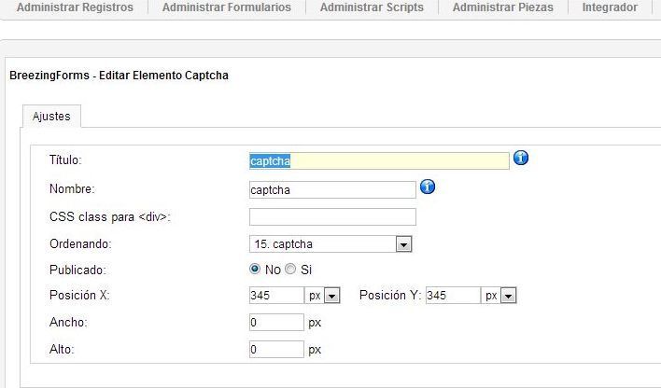Click the Posición X value field
661x388 pixels.
[x=276, y=296]
